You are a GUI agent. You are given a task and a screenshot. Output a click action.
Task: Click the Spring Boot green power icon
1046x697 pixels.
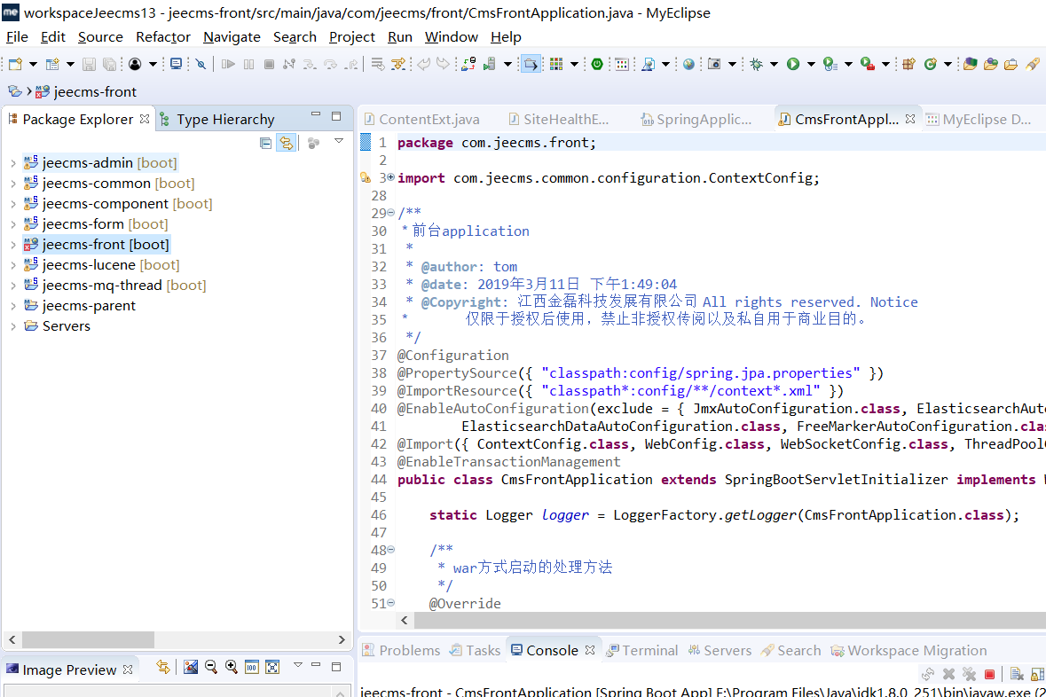tap(597, 64)
